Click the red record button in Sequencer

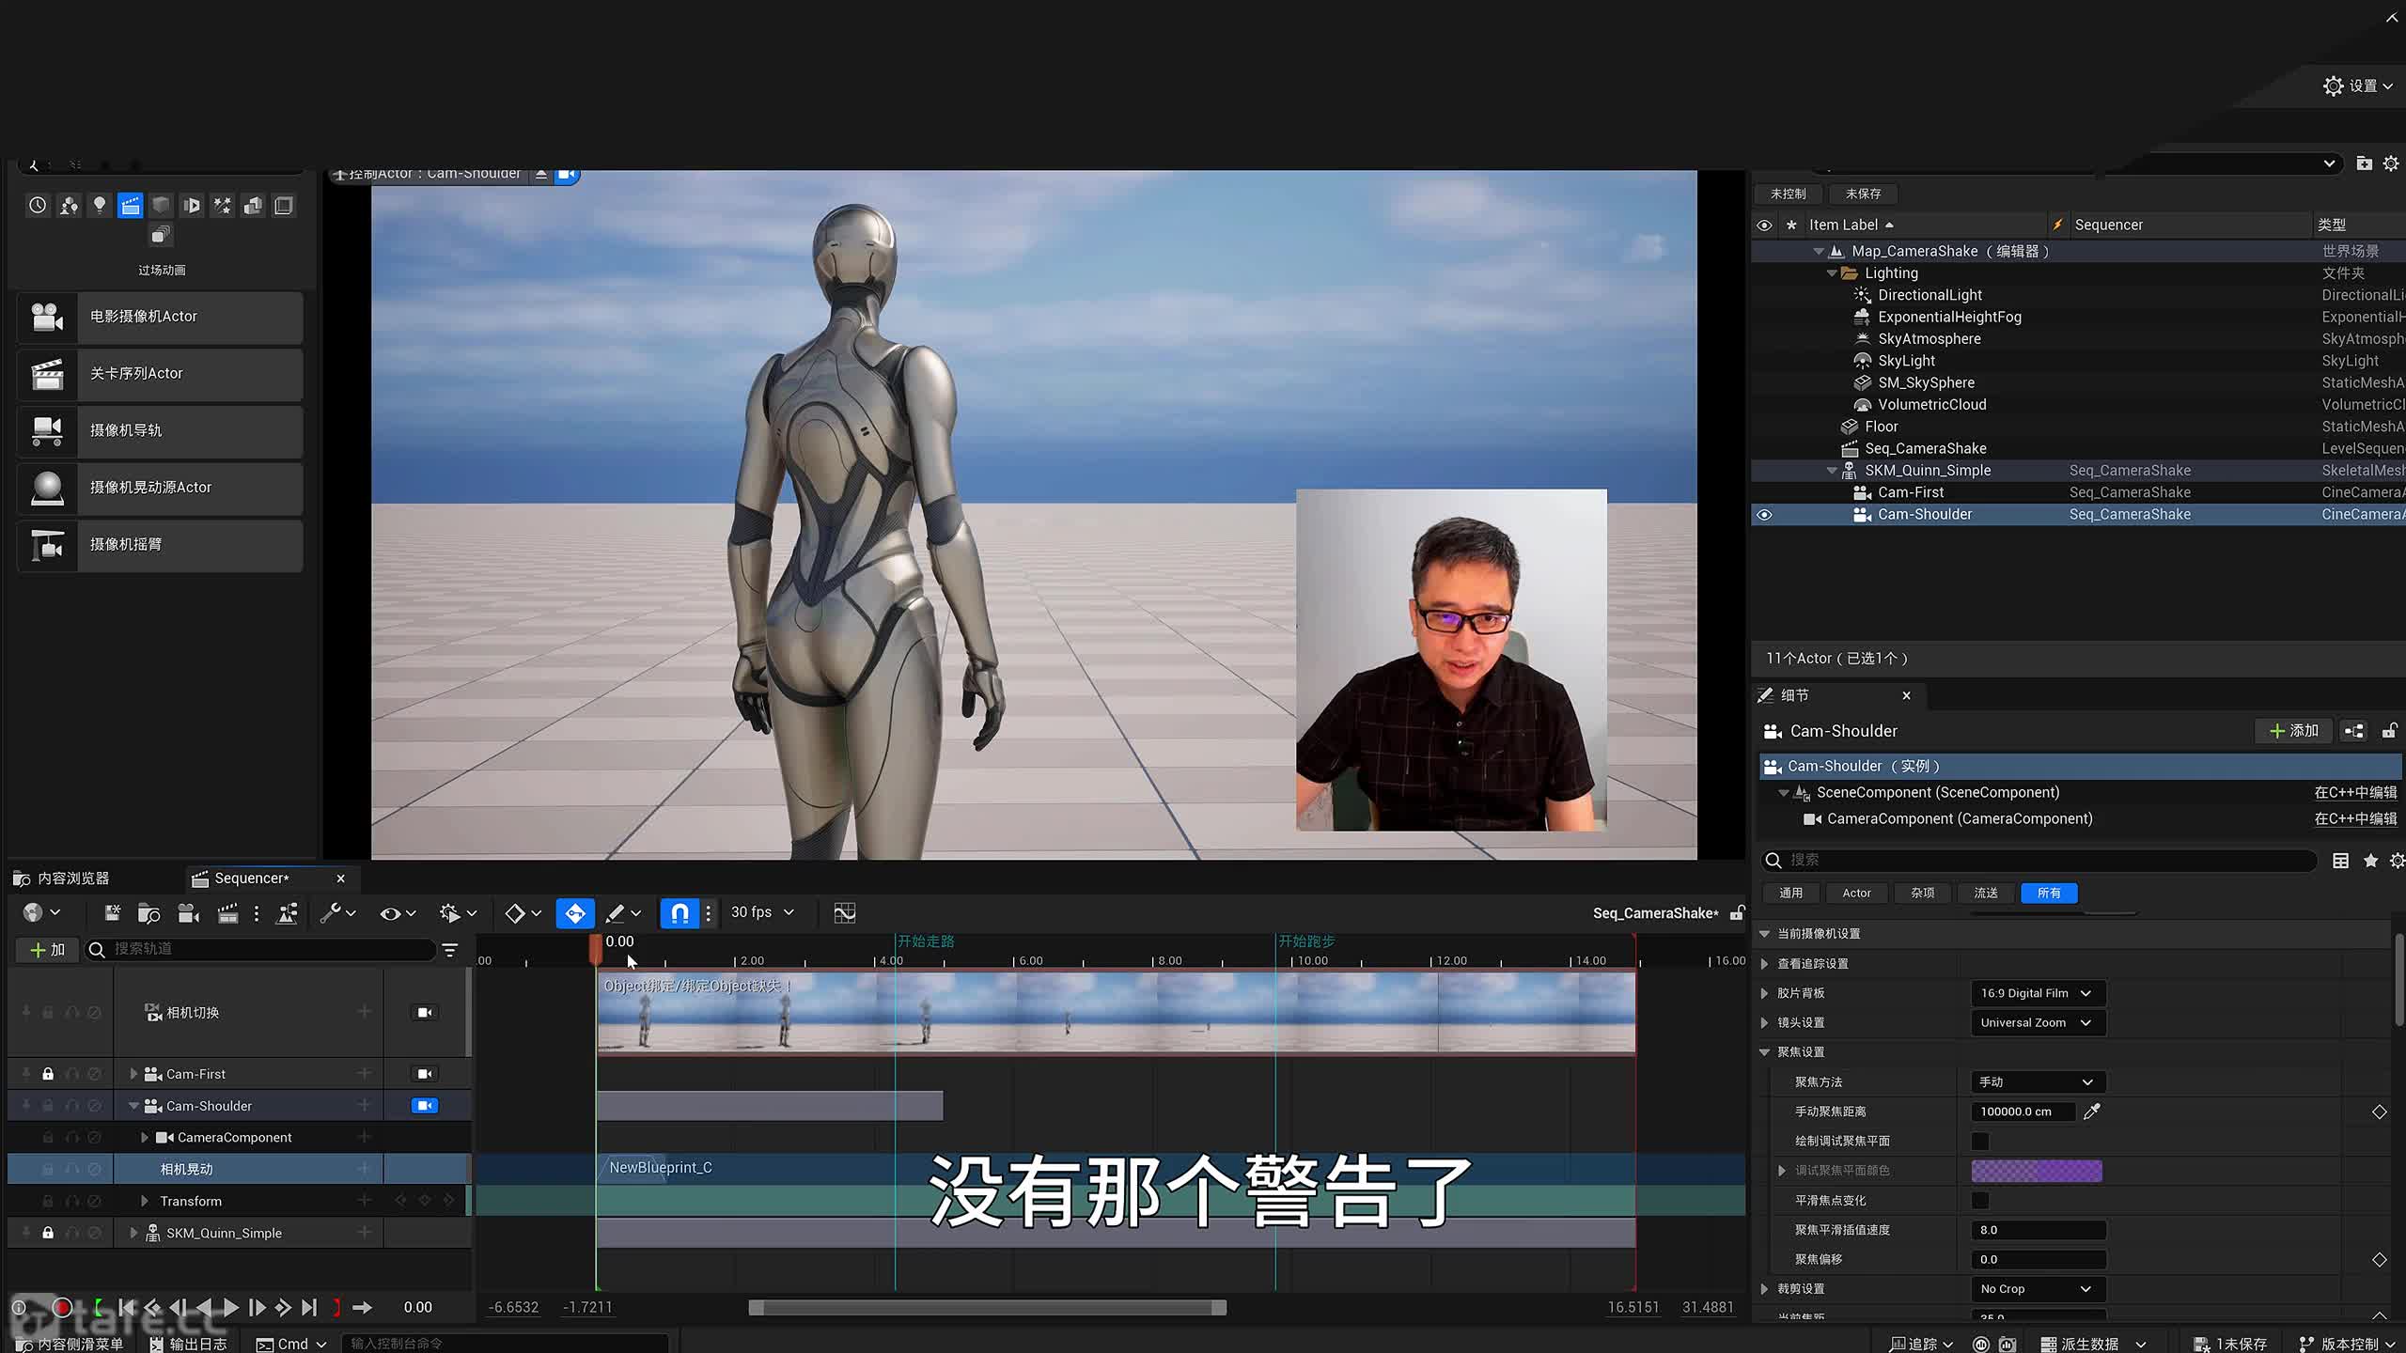pos(62,1307)
